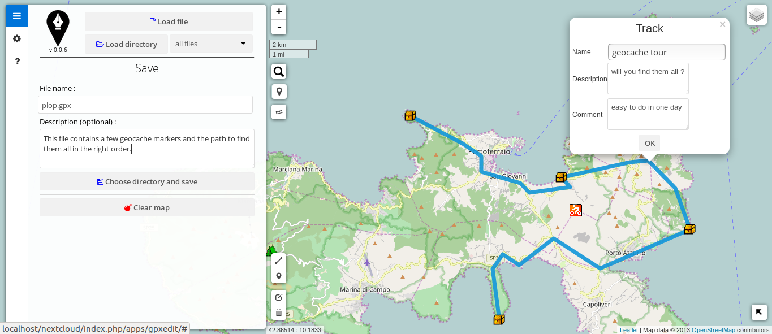Click geocache marker northwest of Portoferraio
Image resolution: width=772 pixels, height=334 pixels.
coord(410,116)
